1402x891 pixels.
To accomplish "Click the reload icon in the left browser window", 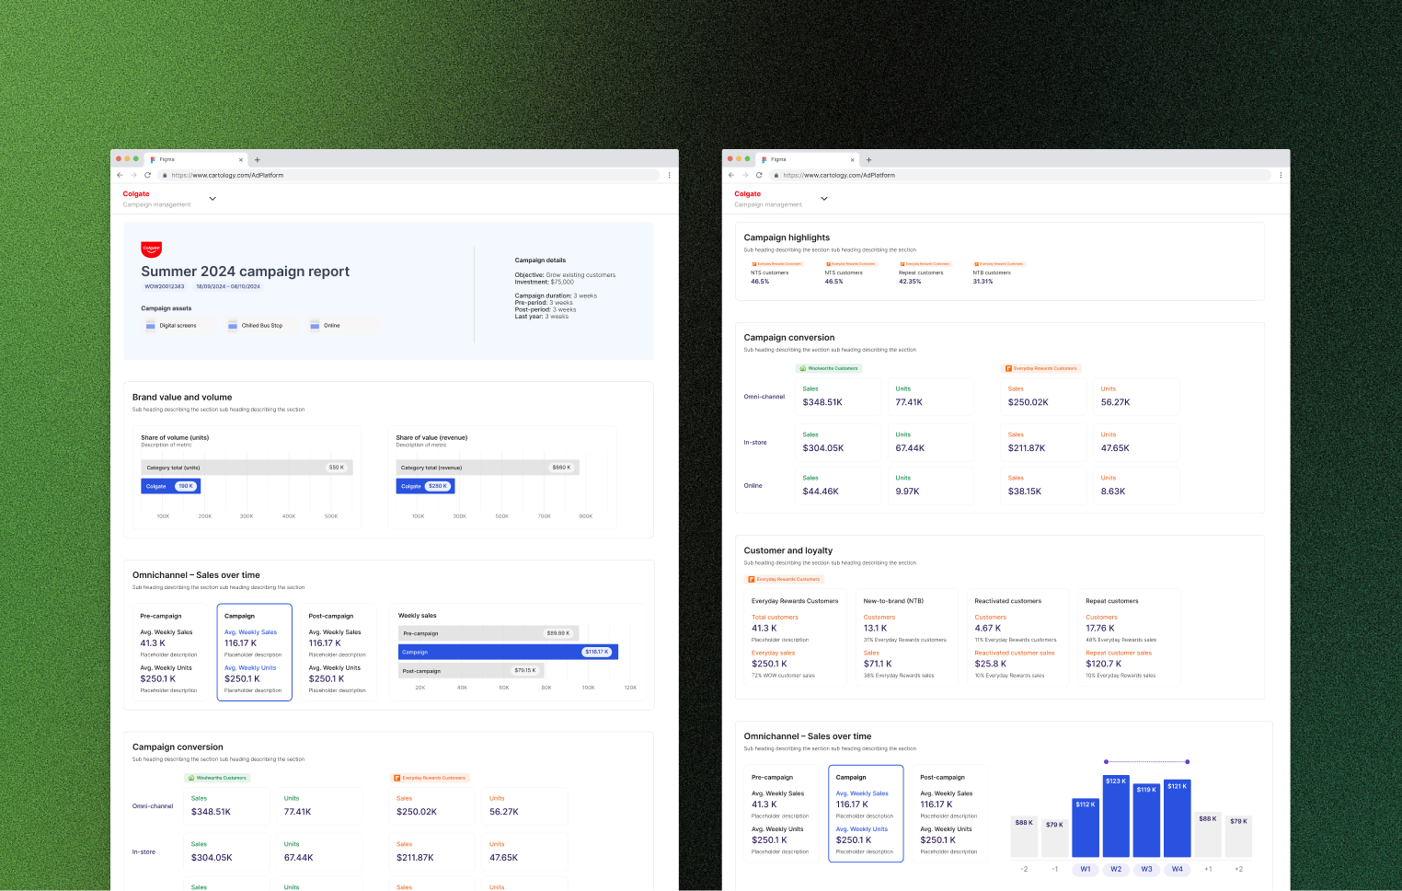I will pos(147,175).
